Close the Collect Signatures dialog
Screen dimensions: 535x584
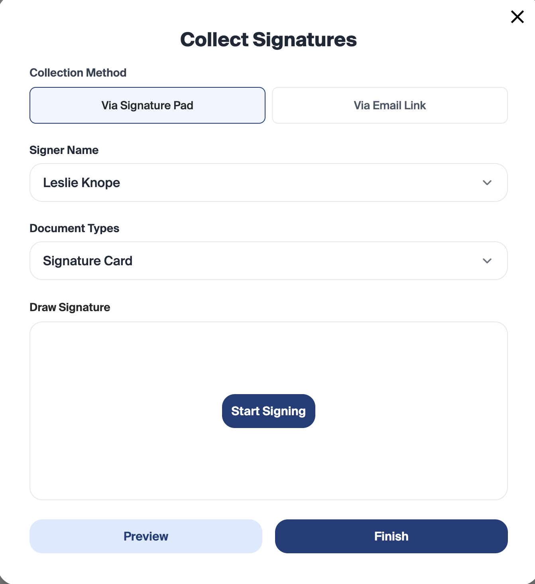[x=517, y=17]
